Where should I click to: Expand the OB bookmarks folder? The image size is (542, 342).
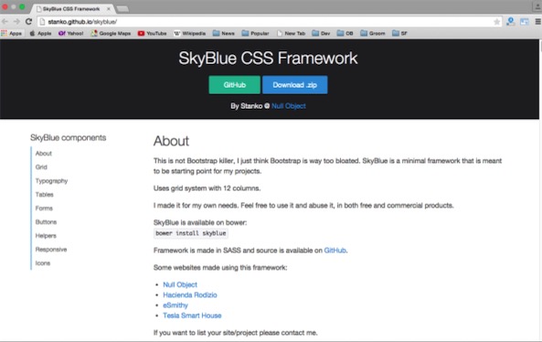[x=345, y=33]
